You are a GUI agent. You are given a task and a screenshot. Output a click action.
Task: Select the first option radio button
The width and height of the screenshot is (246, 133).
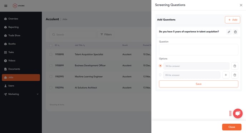tap(160, 66)
